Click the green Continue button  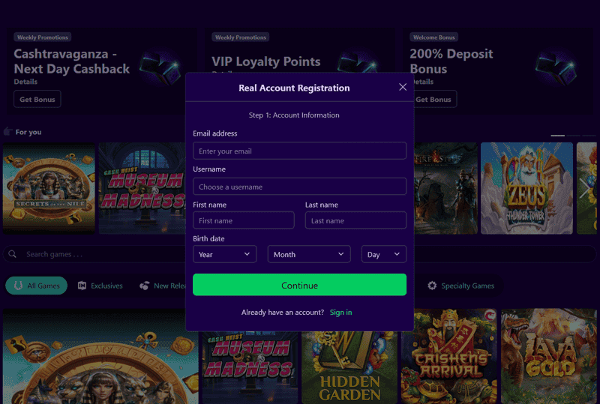299,285
